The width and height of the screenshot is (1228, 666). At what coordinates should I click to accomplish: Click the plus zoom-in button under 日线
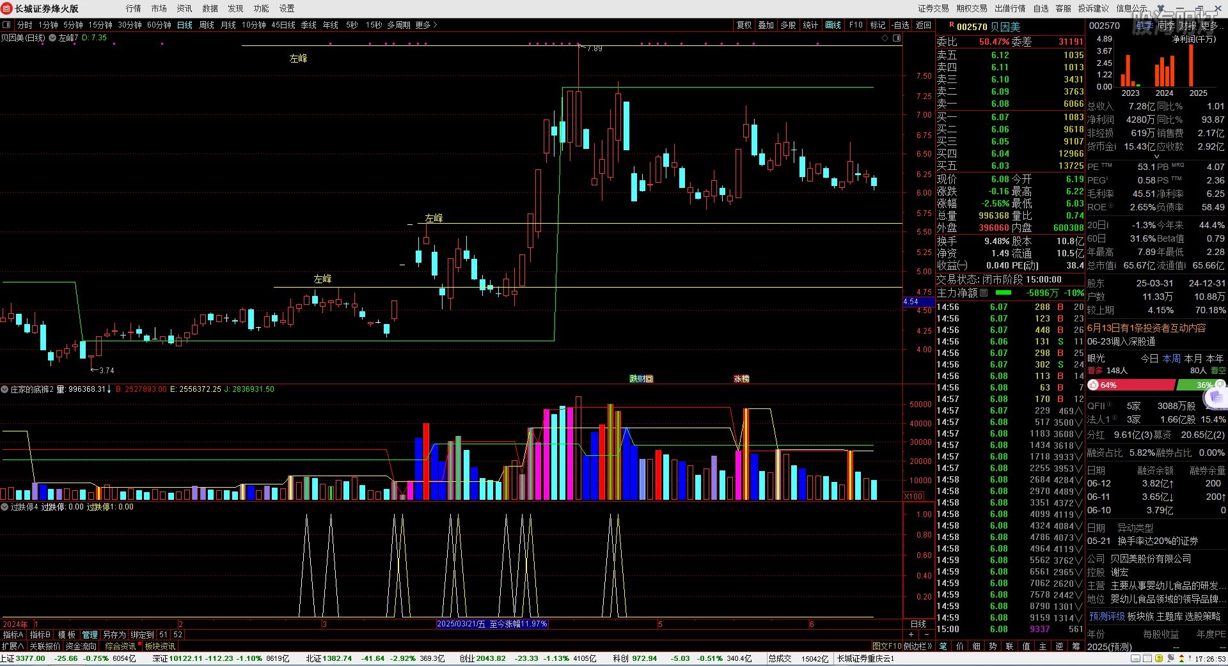tap(912, 635)
